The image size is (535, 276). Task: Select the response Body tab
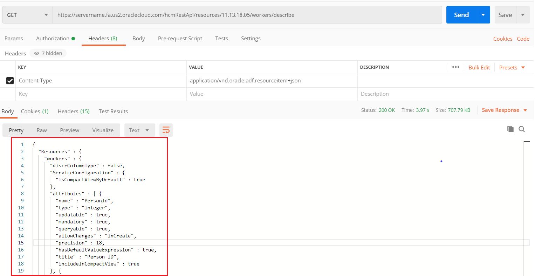coord(8,112)
